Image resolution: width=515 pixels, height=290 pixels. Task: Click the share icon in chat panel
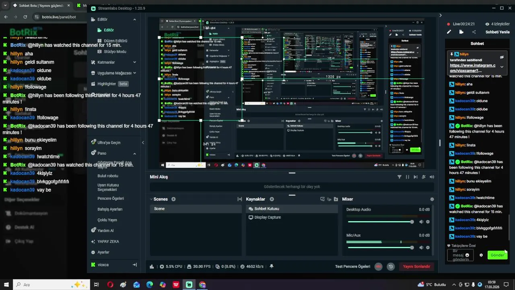[x=474, y=32]
